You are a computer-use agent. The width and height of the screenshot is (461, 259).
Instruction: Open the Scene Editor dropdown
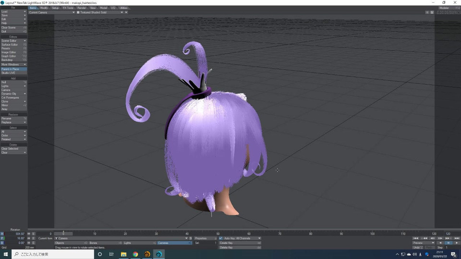pyautogui.click(x=13, y=41)
